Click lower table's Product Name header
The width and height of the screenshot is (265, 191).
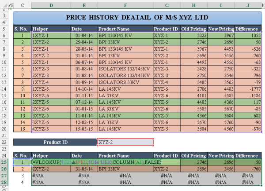tap(125, 156)
